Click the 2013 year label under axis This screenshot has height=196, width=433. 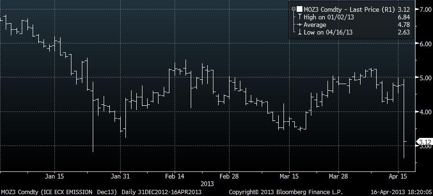(x=207, y=183)
